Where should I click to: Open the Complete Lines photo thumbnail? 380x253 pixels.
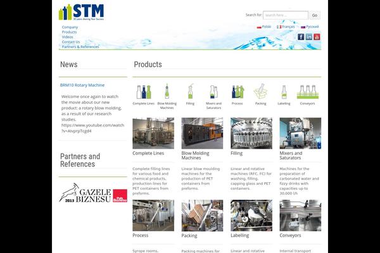click(x=153, y=133)
